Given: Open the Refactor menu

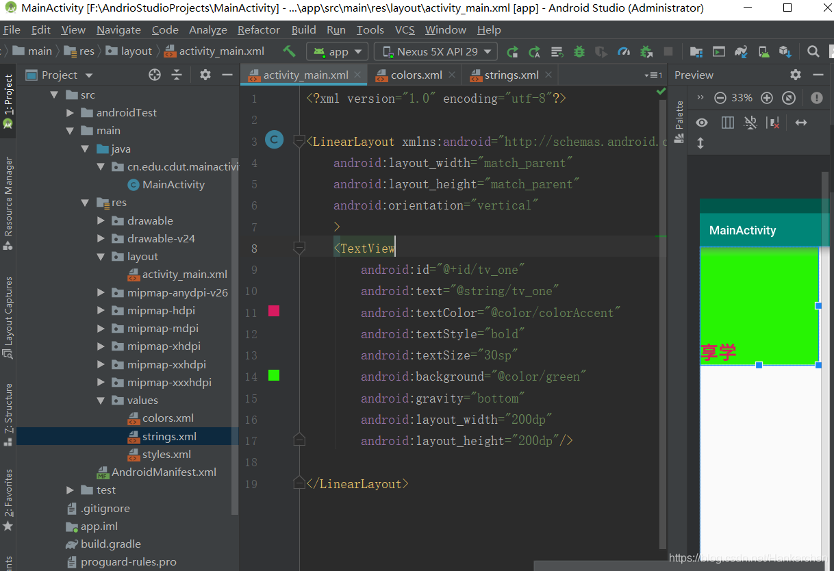Looking at the screenshot, I should (258, 30).
